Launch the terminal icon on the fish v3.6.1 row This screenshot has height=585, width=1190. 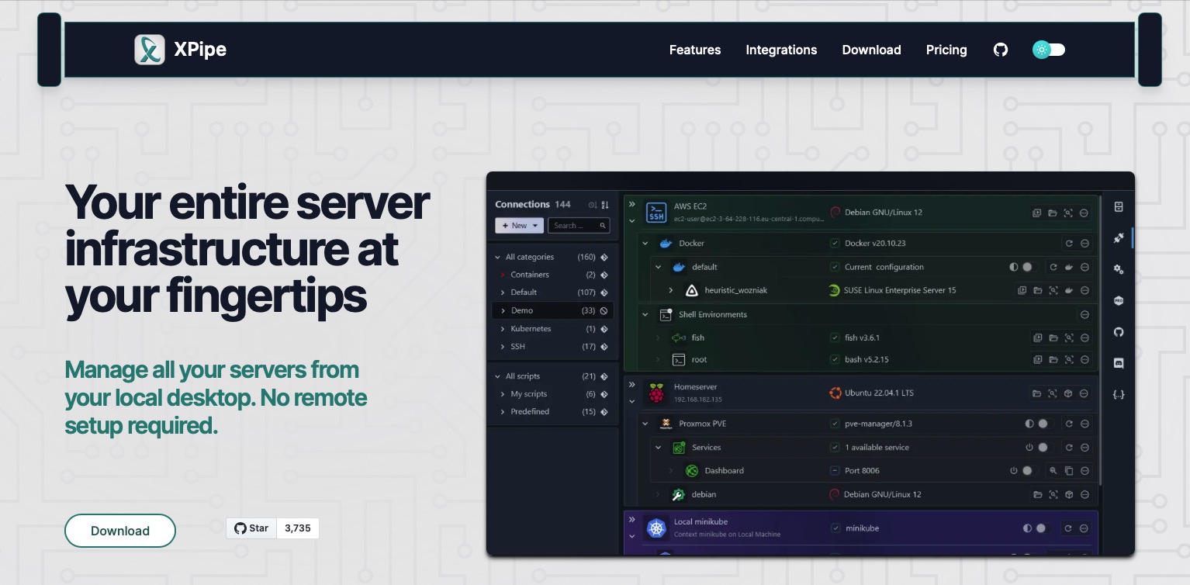[1037, 337]
